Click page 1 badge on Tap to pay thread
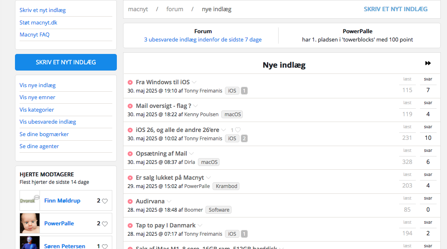This screenshot has height=249, width=447. (x=244, y=234)
